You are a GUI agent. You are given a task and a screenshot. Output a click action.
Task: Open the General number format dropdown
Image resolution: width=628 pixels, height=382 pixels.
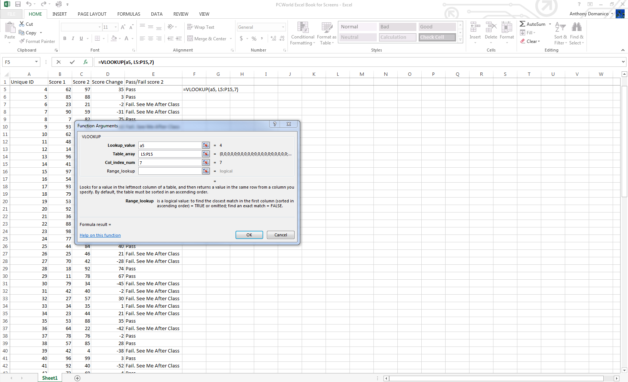261,27
